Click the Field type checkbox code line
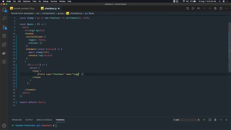This screenshot has width=231, height=130. click(x=60, y=74)
